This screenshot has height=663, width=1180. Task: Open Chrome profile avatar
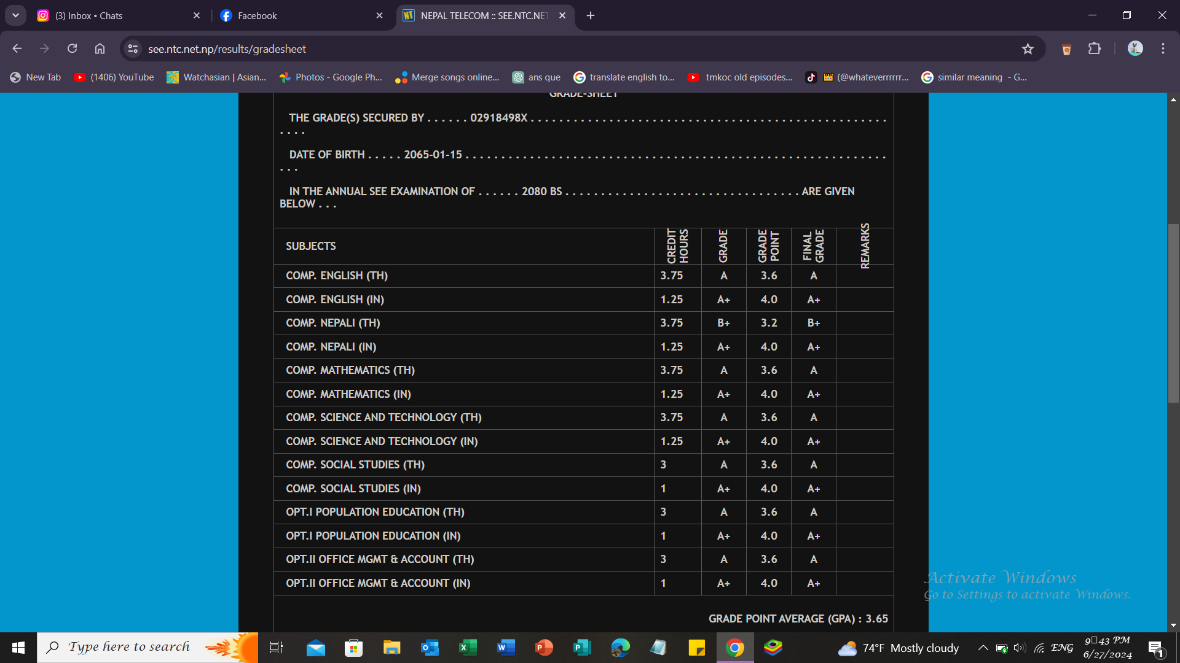(x=1135, y=48)
